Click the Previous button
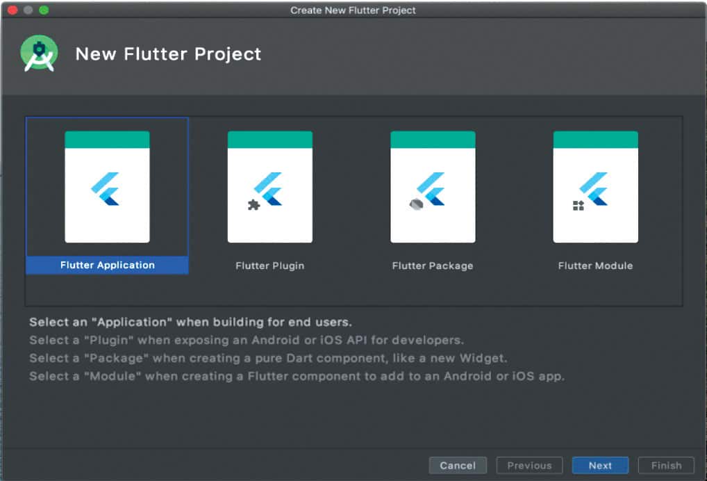This screenshot has width=707, height=481. pyautogui.click(x=529, y=466)
